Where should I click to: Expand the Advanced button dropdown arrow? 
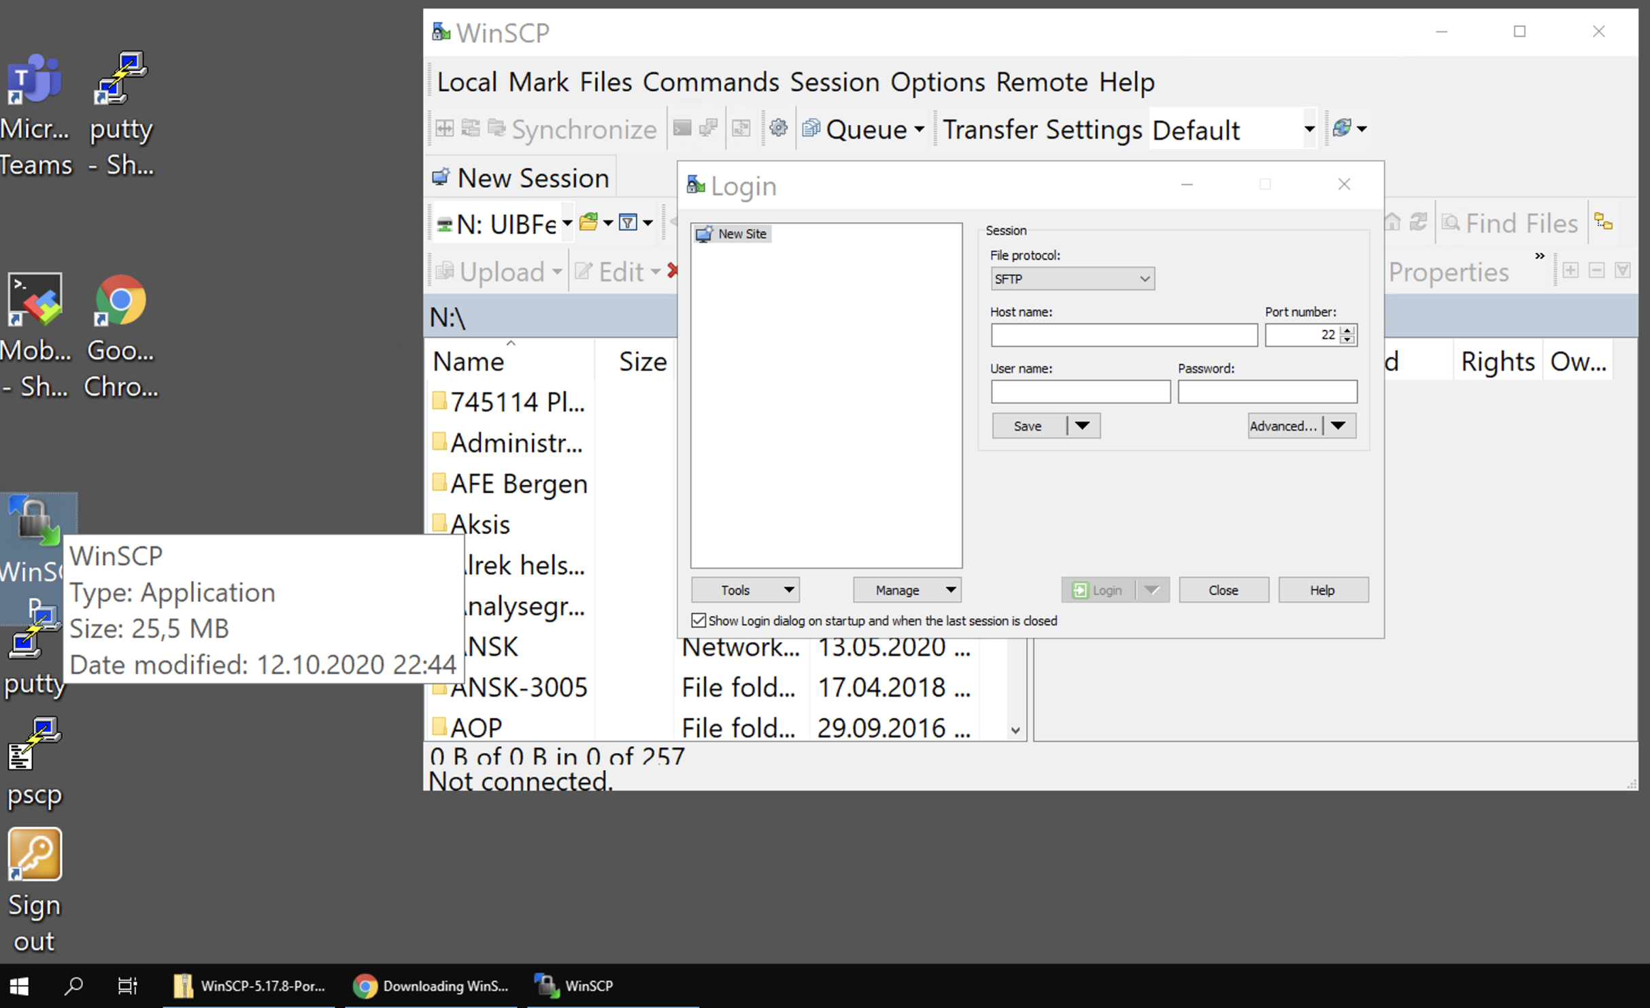tap(1338, 426)
